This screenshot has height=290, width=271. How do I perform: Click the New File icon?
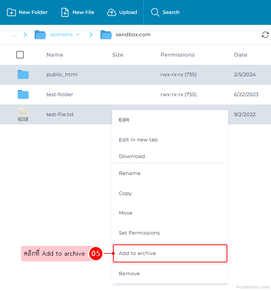(65, 12)
